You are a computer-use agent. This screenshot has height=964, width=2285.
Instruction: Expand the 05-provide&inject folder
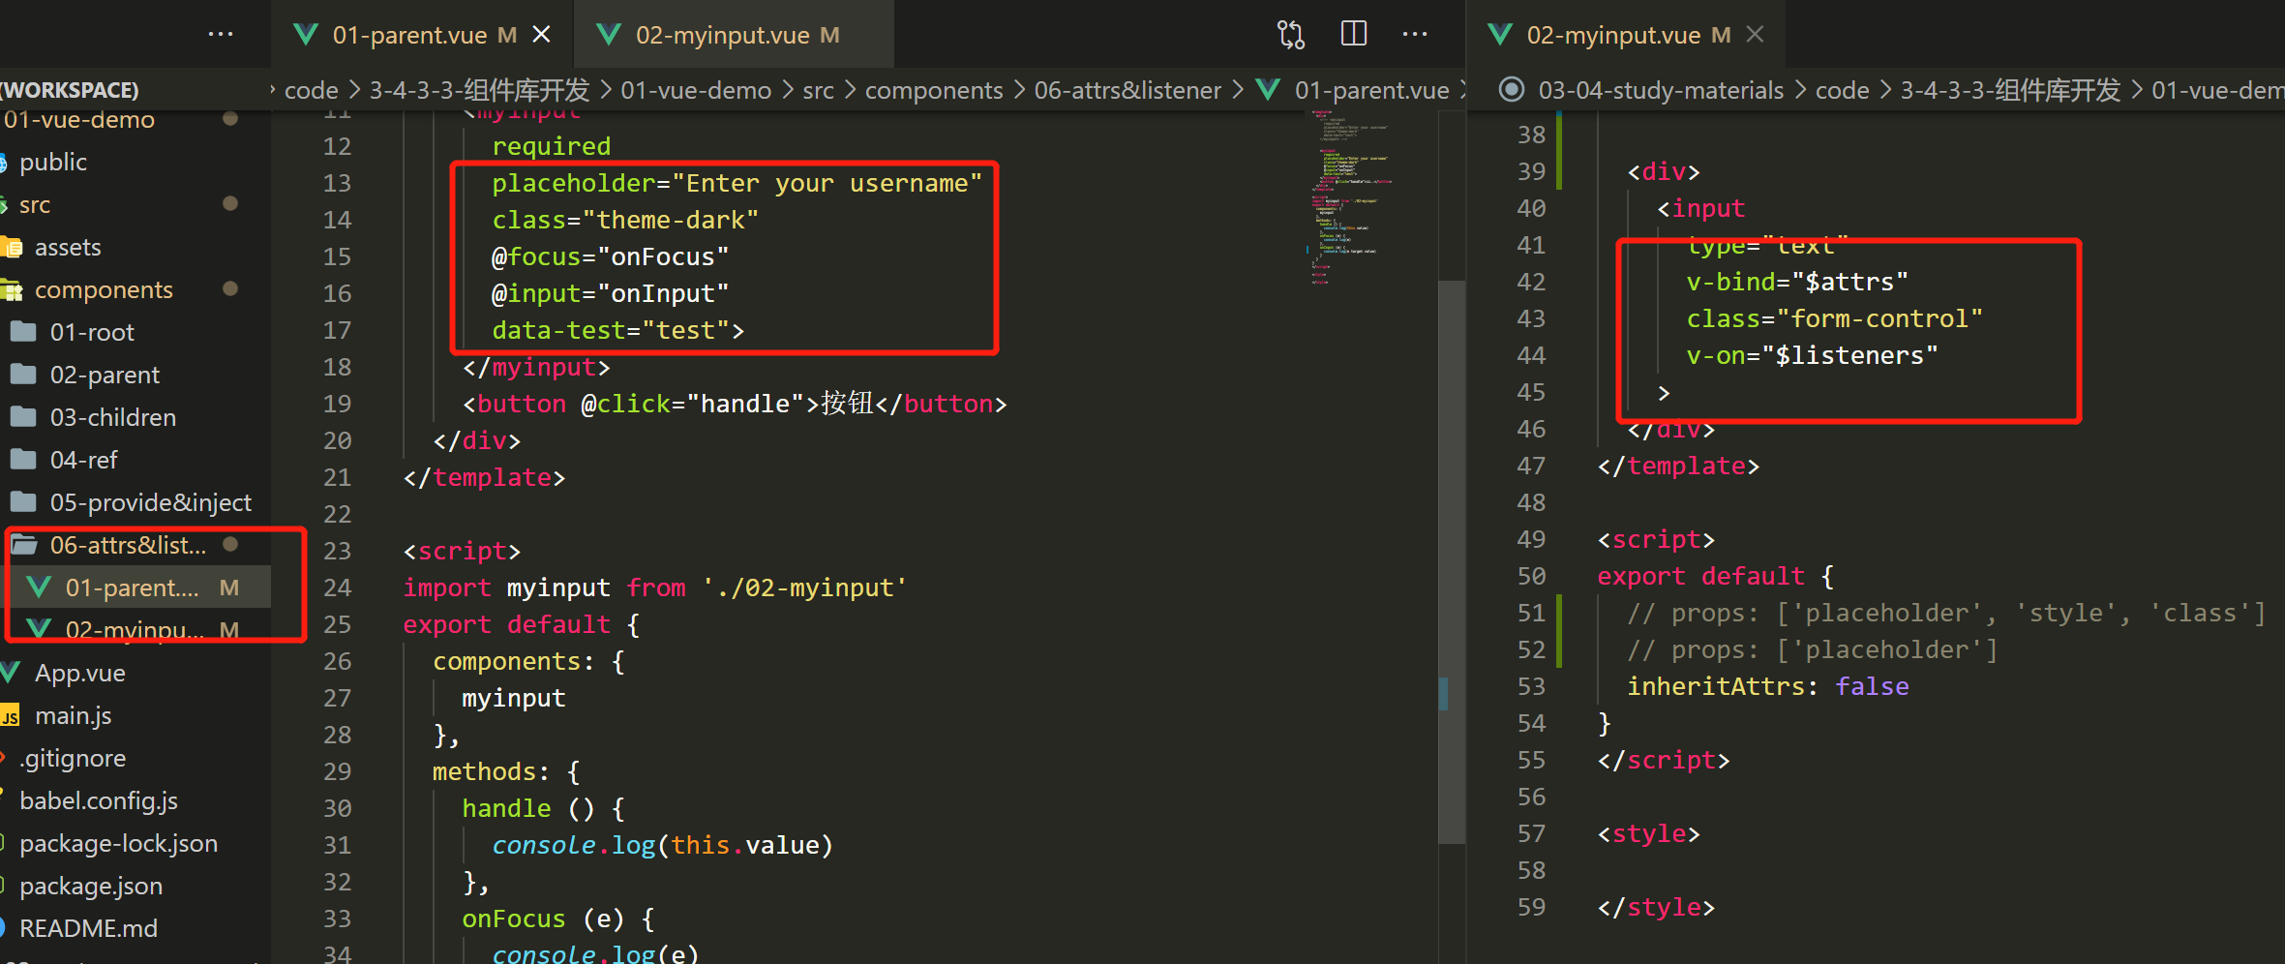click(x=150, y=502)
